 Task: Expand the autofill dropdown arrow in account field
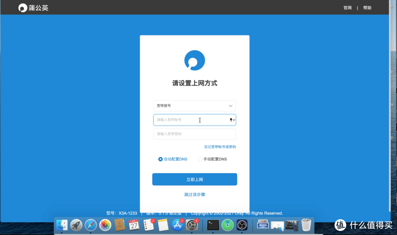click(x=233, y=120)
